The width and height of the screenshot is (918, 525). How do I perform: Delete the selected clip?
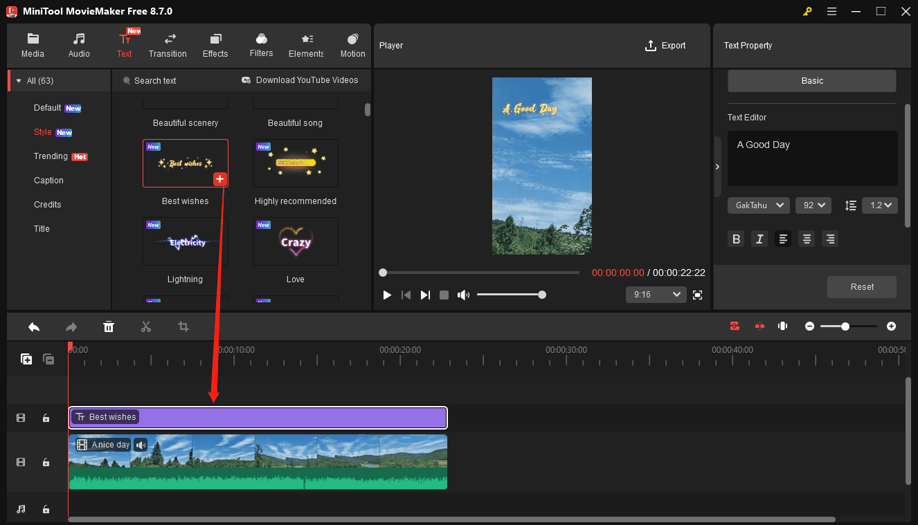109,326
